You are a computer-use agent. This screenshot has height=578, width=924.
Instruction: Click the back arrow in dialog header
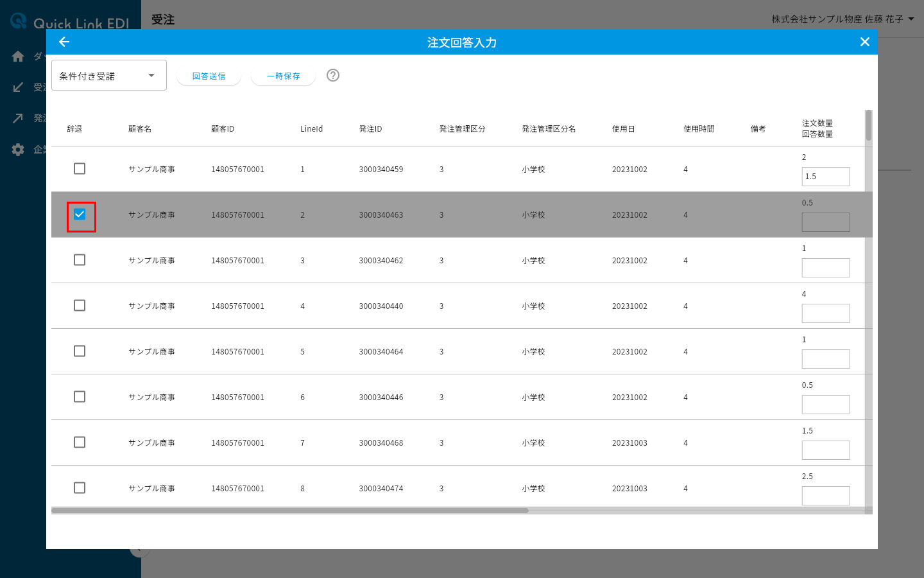click(x=64, y=42)
